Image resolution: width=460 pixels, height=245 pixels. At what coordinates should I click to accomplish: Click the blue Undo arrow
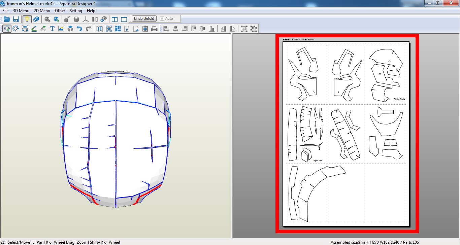(x=79, y=29)
